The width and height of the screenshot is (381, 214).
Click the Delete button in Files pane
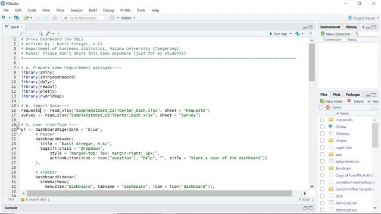click(355, 101)
